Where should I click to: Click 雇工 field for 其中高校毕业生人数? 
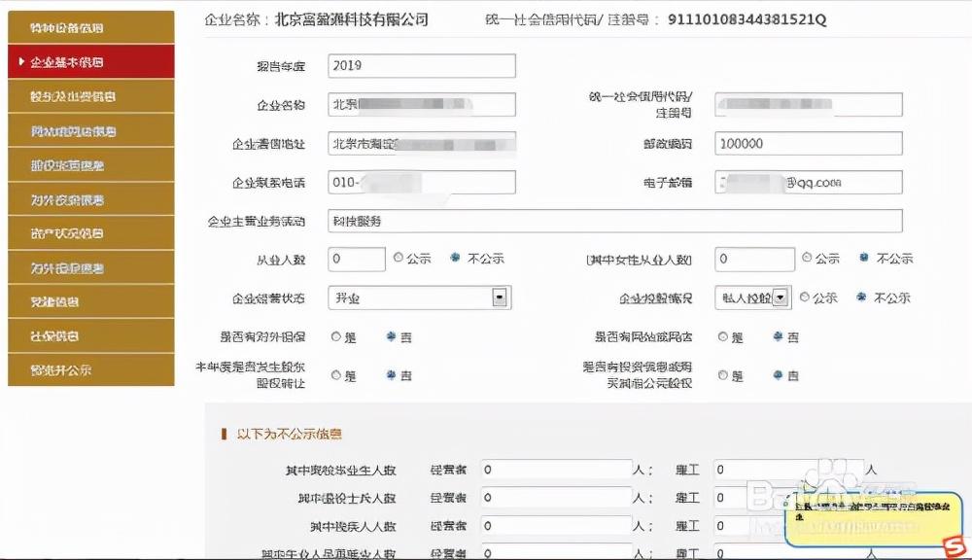[788, 470]
